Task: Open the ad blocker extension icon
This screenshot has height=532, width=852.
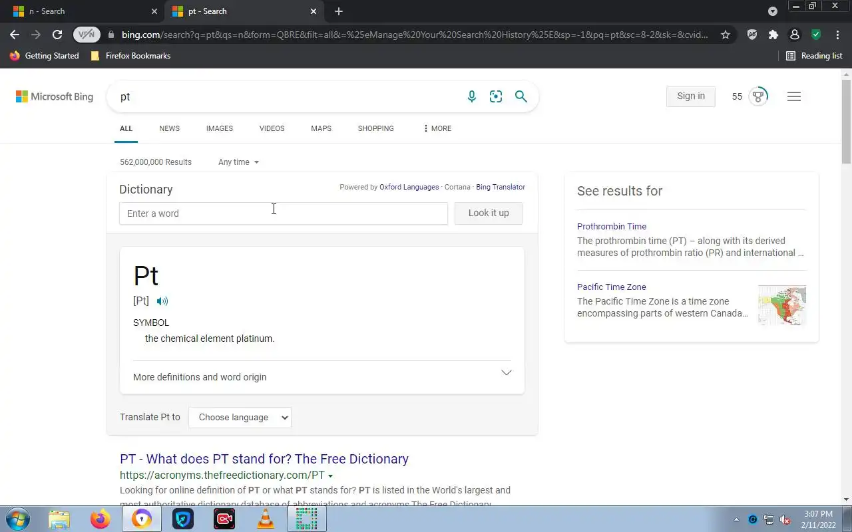Action: [752, 35]
